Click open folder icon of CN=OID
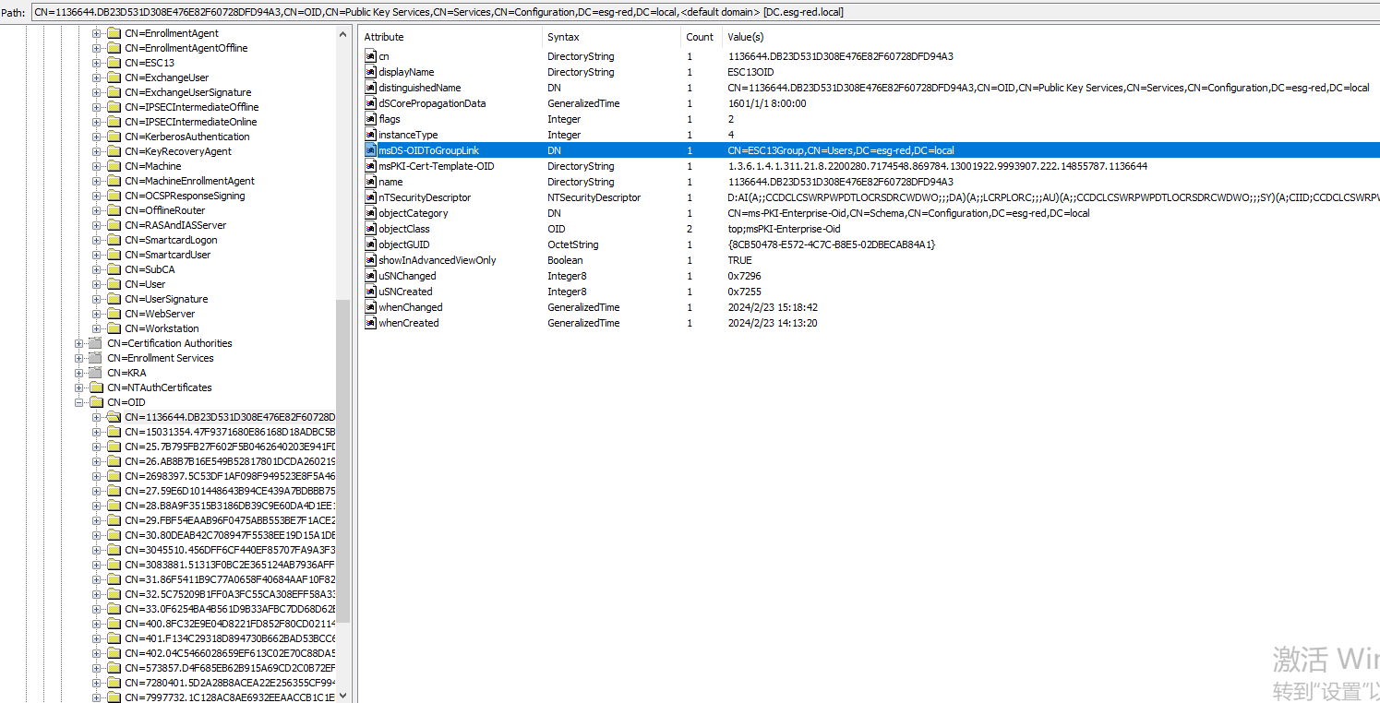Screen dimensions: 1380x703 pos(96,402)
